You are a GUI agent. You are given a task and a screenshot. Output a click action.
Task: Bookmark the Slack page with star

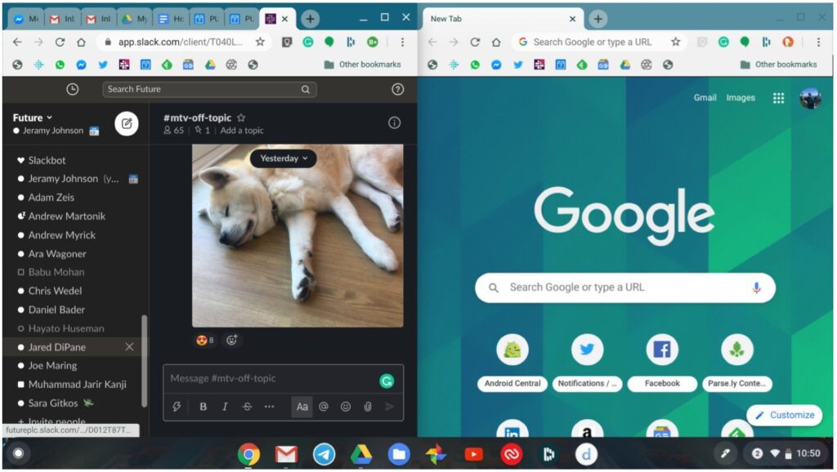tap(260, 42)
